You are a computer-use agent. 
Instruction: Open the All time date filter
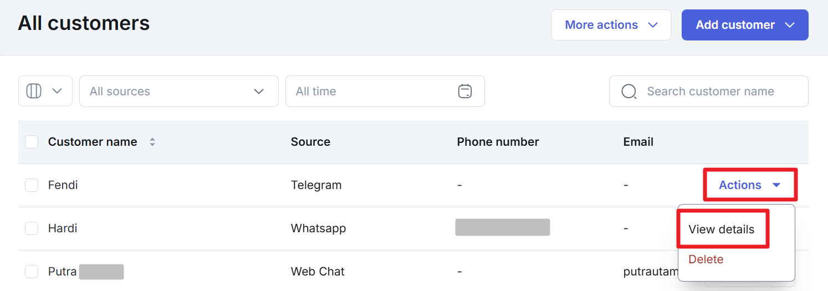click(385, 91)
